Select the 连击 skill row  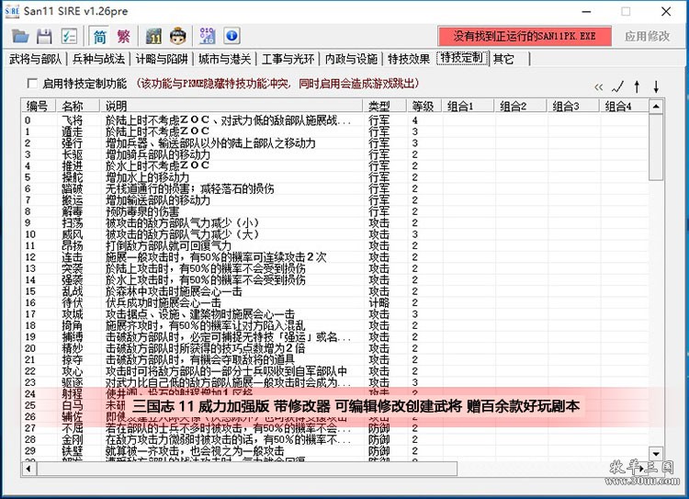tap(335, 257)
